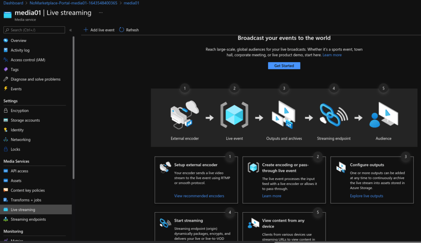Viewport: 421px width, 243px height.
Task: Open Learn more link in live event card
Action: click(x=271, y=196)
